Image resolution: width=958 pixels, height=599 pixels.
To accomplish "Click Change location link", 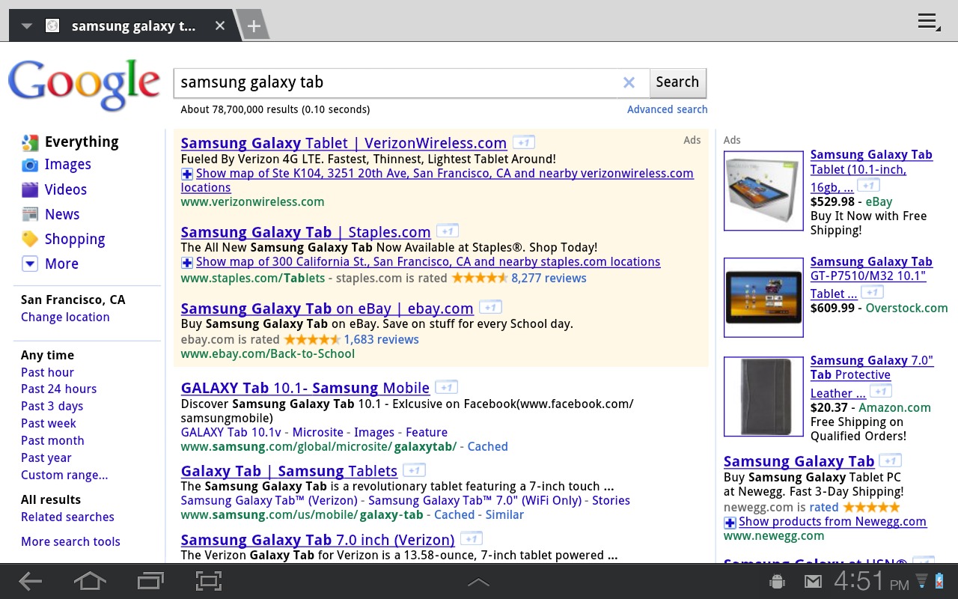I will click(65, 317).
